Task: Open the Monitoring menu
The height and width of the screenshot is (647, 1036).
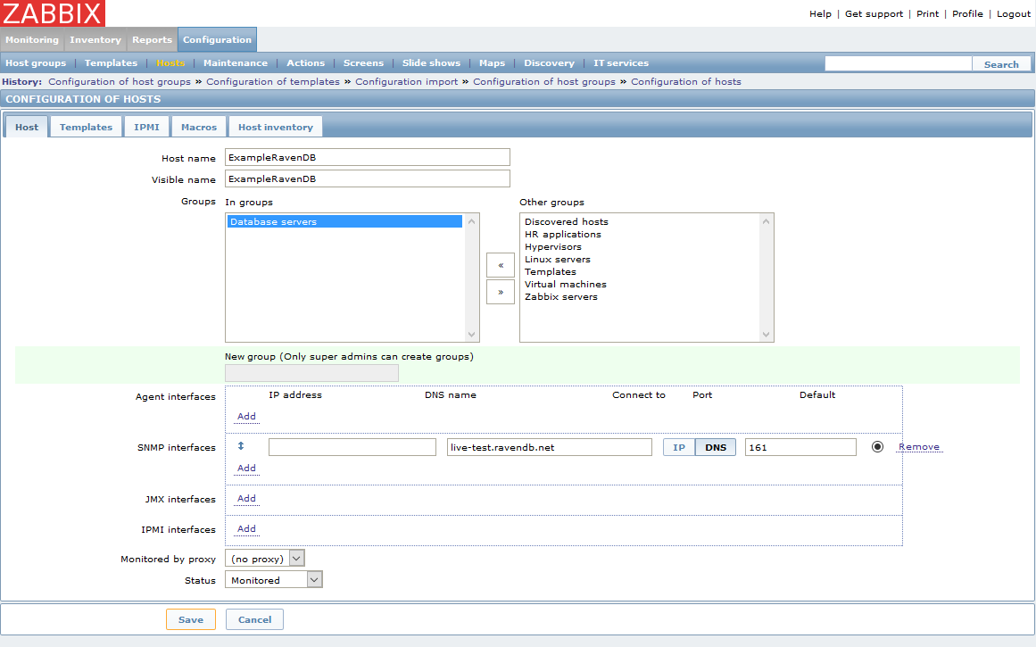Action: tap(32, 39)
